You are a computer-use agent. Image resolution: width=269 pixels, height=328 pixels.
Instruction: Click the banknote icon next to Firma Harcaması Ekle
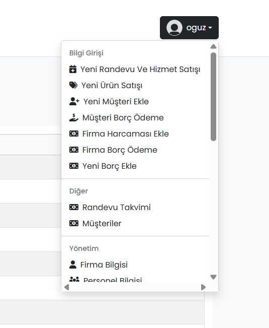(74, 134)
